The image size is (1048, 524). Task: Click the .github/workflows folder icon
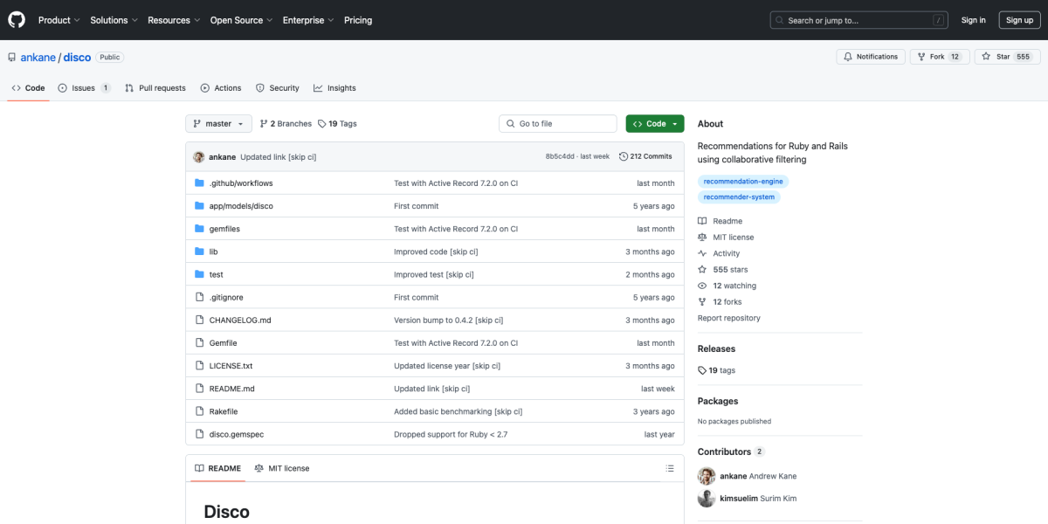[x=199, y=183]
